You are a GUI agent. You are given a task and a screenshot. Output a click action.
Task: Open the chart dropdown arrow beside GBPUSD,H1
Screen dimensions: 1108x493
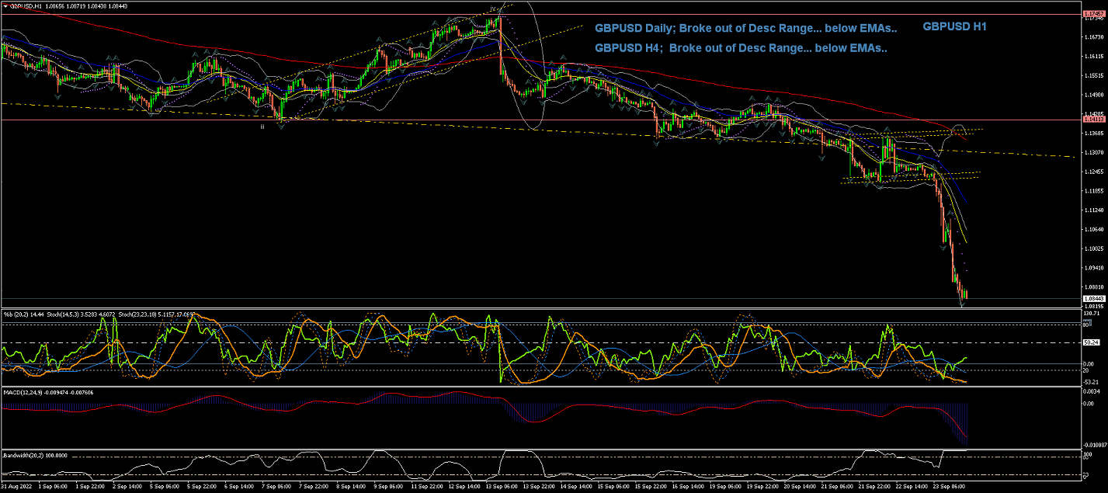(x=5, y=5)
